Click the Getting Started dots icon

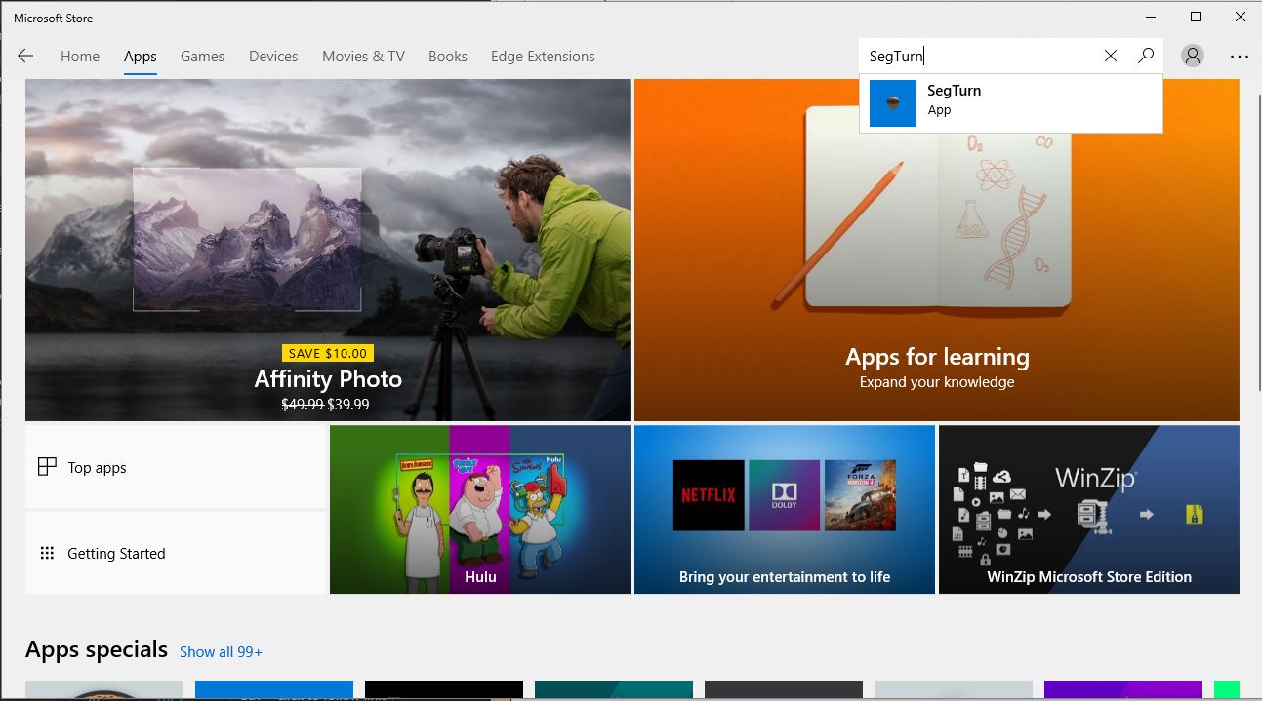(47, 553)
